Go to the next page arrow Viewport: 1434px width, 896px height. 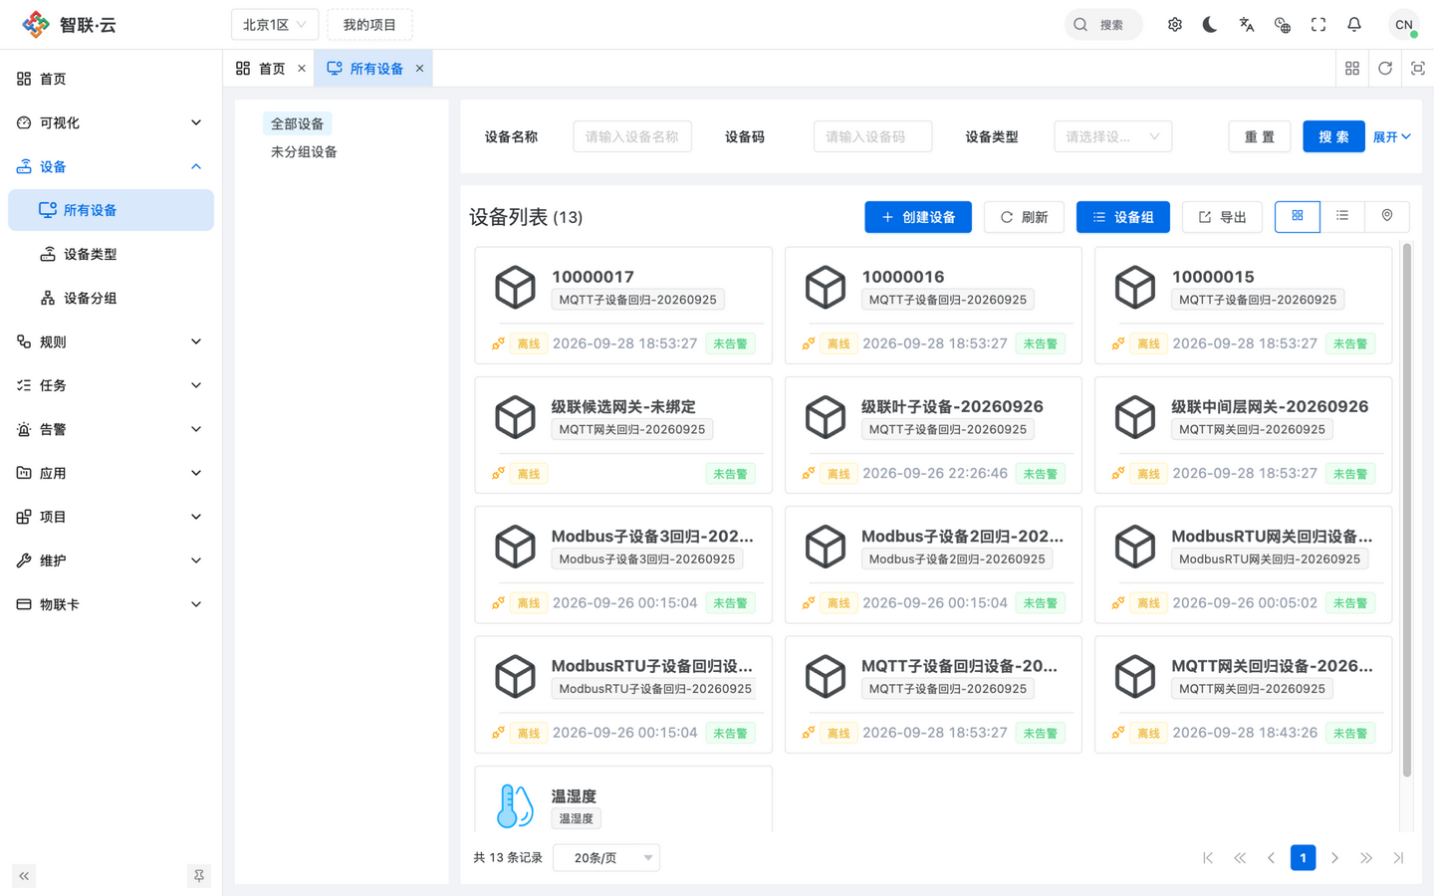pyautogui.click(x=1335, y=858)
